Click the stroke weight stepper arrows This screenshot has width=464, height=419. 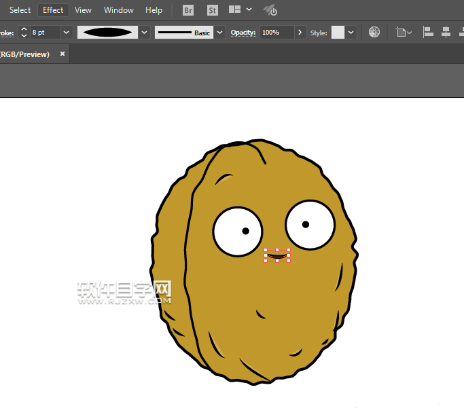coord(24,32)
